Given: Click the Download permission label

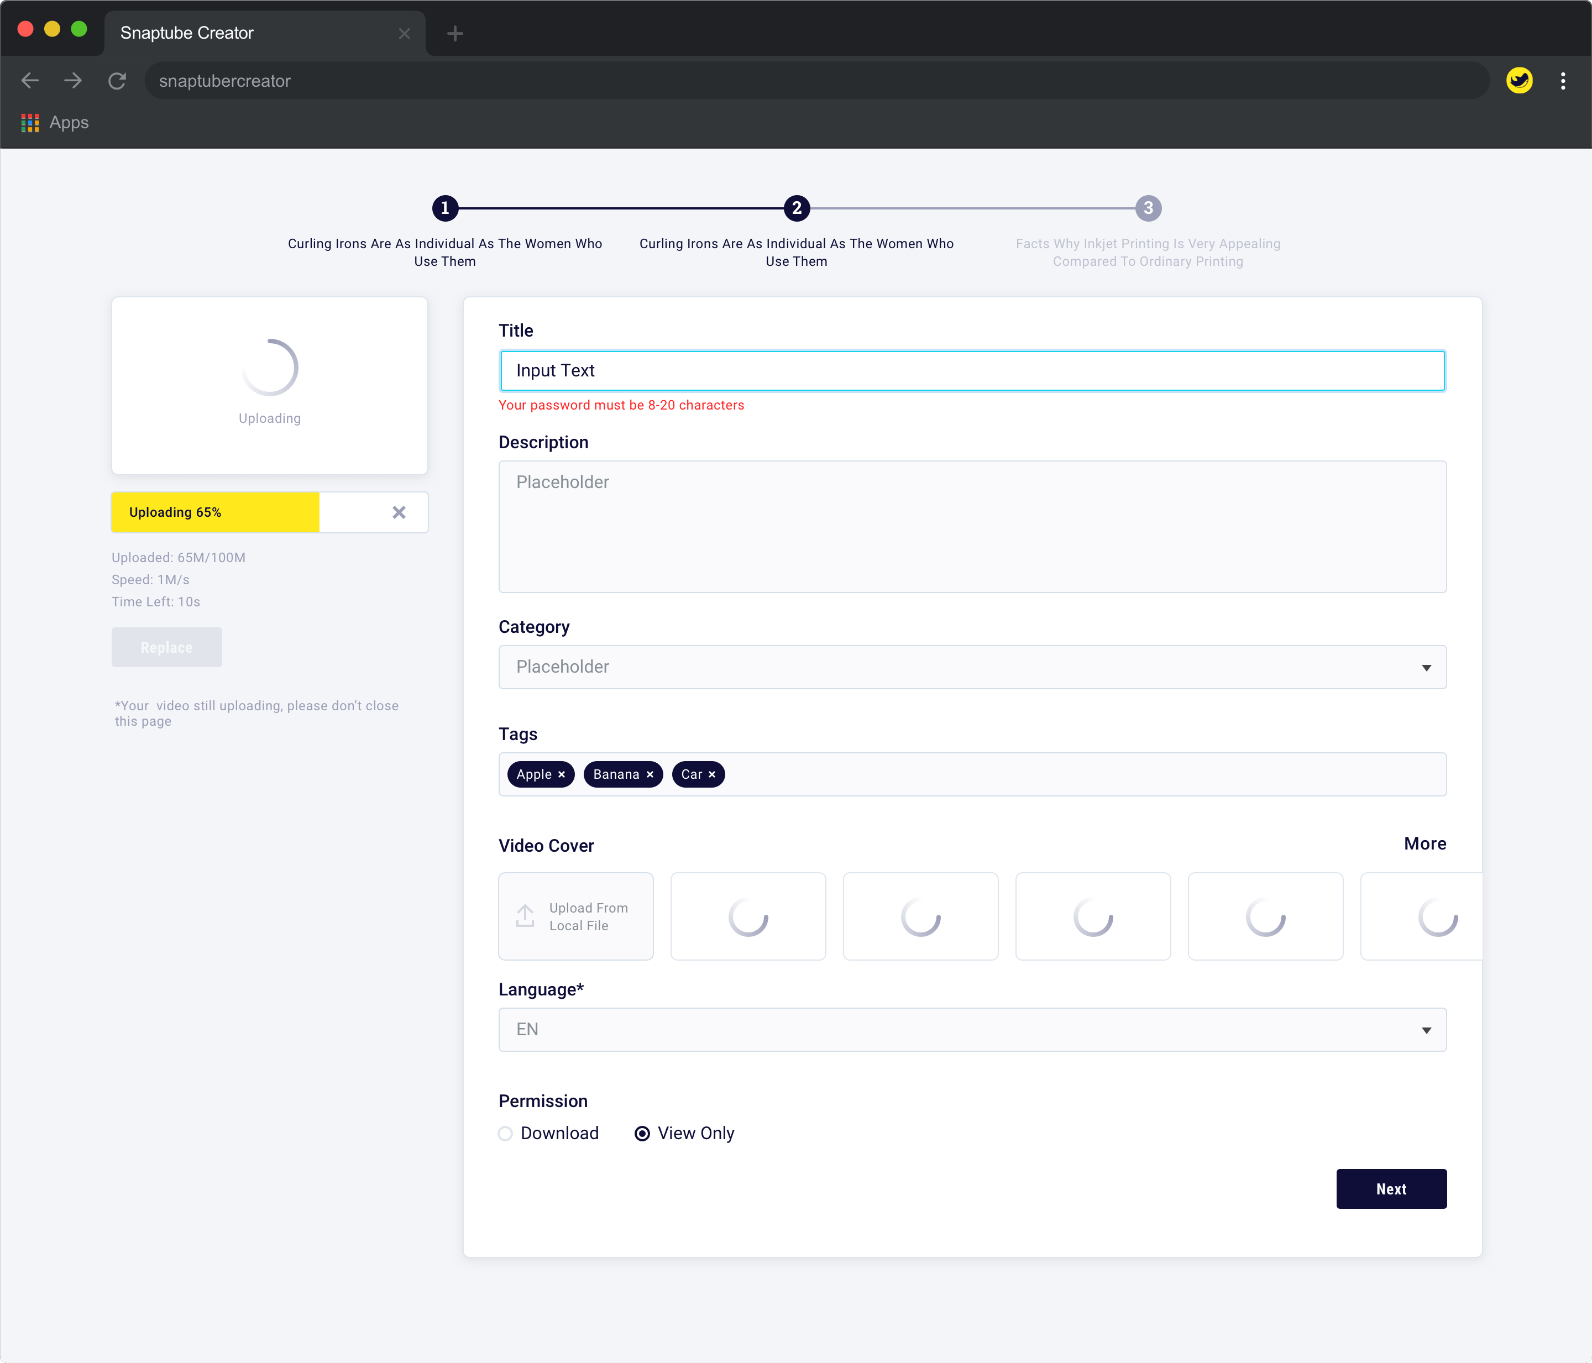Looking at the screenshot, I should coord(559,1133).
